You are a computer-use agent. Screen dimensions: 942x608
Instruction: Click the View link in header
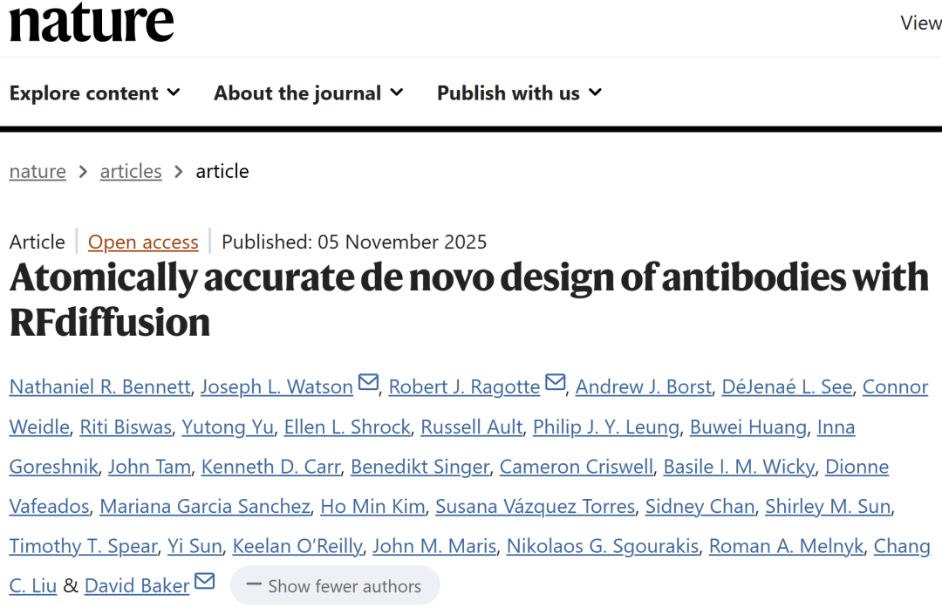(920, 24)
